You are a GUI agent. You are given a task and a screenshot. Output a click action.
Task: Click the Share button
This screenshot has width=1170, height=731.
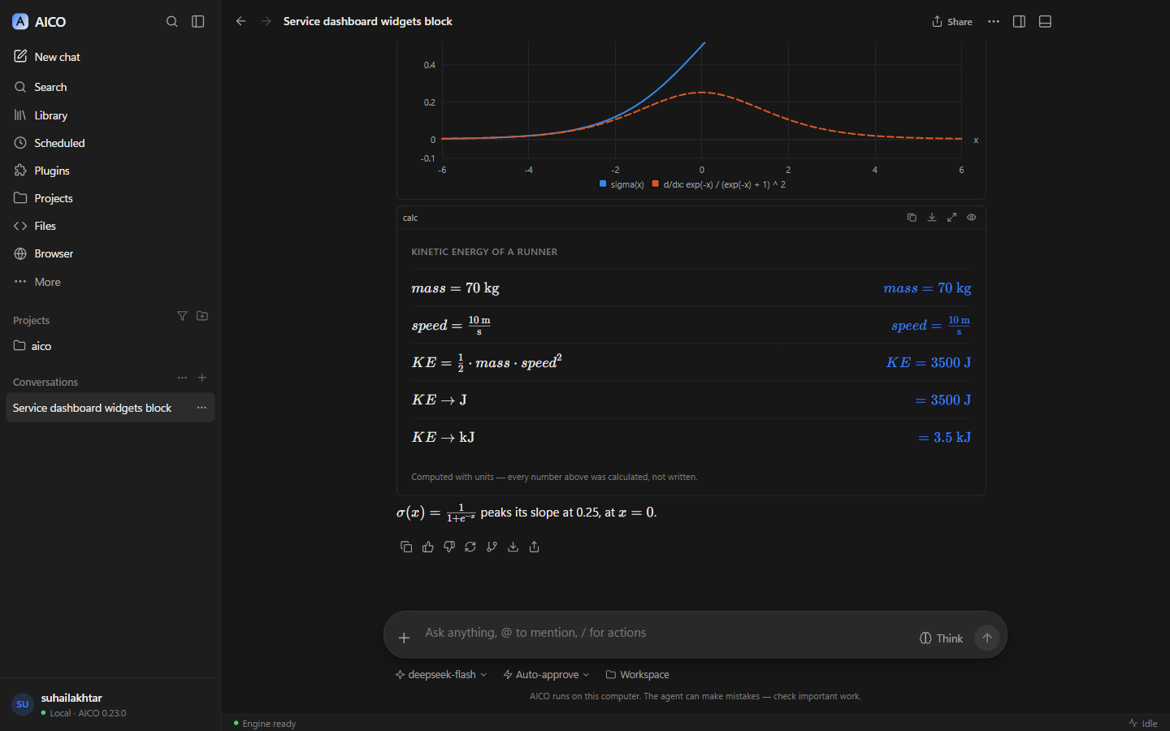(x=952, y=21)
